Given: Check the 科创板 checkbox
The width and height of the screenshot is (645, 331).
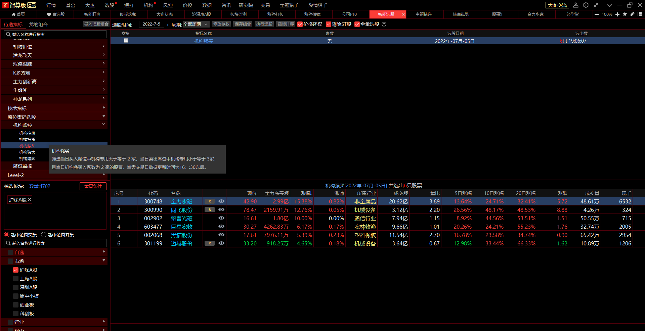Looking at the screenshot, I should coord(16,314).
